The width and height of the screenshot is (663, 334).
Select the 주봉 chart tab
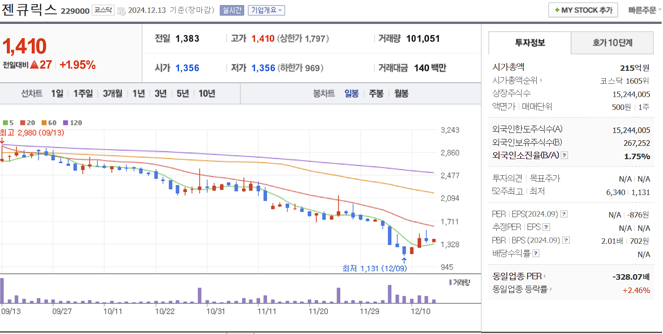coord(376,93)
